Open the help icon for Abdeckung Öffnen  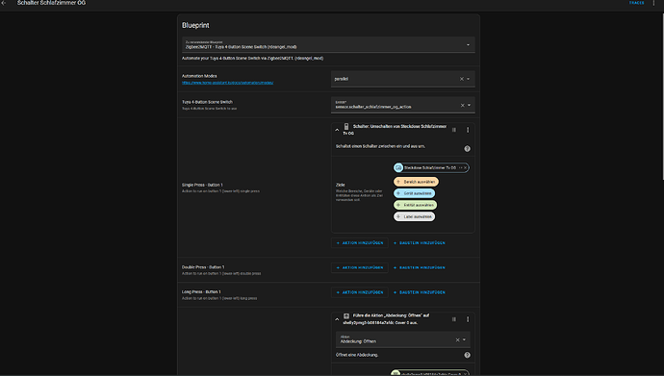click(x=467, y=355)
